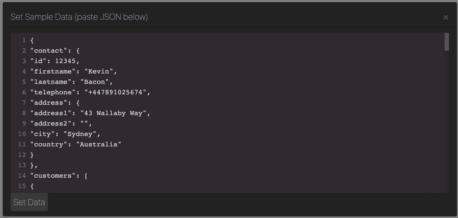Click the id value 12345

pos(65,61)
